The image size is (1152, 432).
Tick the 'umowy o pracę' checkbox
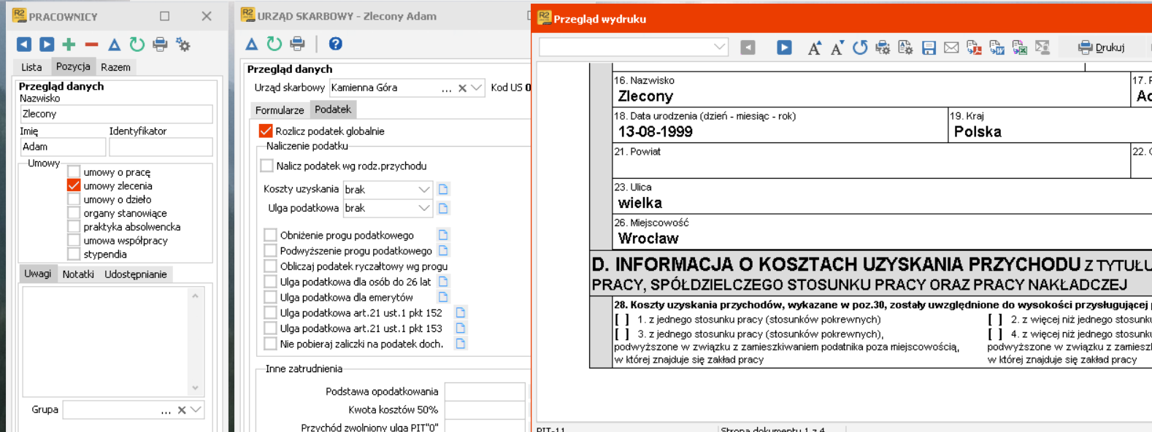[x=74, y=172]
